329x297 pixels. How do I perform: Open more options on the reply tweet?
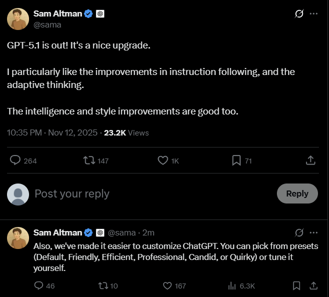(x=314, y=232)
